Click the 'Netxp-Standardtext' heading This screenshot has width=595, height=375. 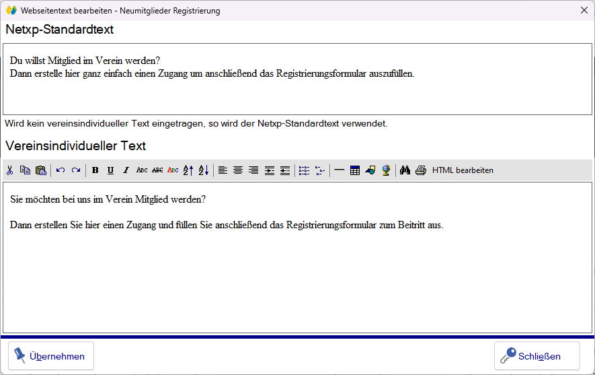click(x=60, y=30)
